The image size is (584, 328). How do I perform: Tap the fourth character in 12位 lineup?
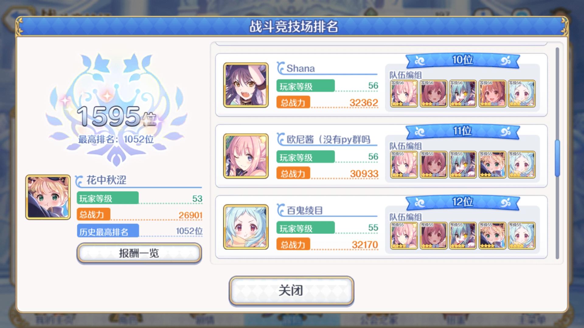(x=492, y=236)
